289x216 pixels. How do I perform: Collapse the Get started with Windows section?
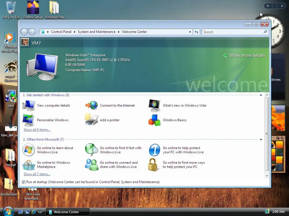coord(261,95)
